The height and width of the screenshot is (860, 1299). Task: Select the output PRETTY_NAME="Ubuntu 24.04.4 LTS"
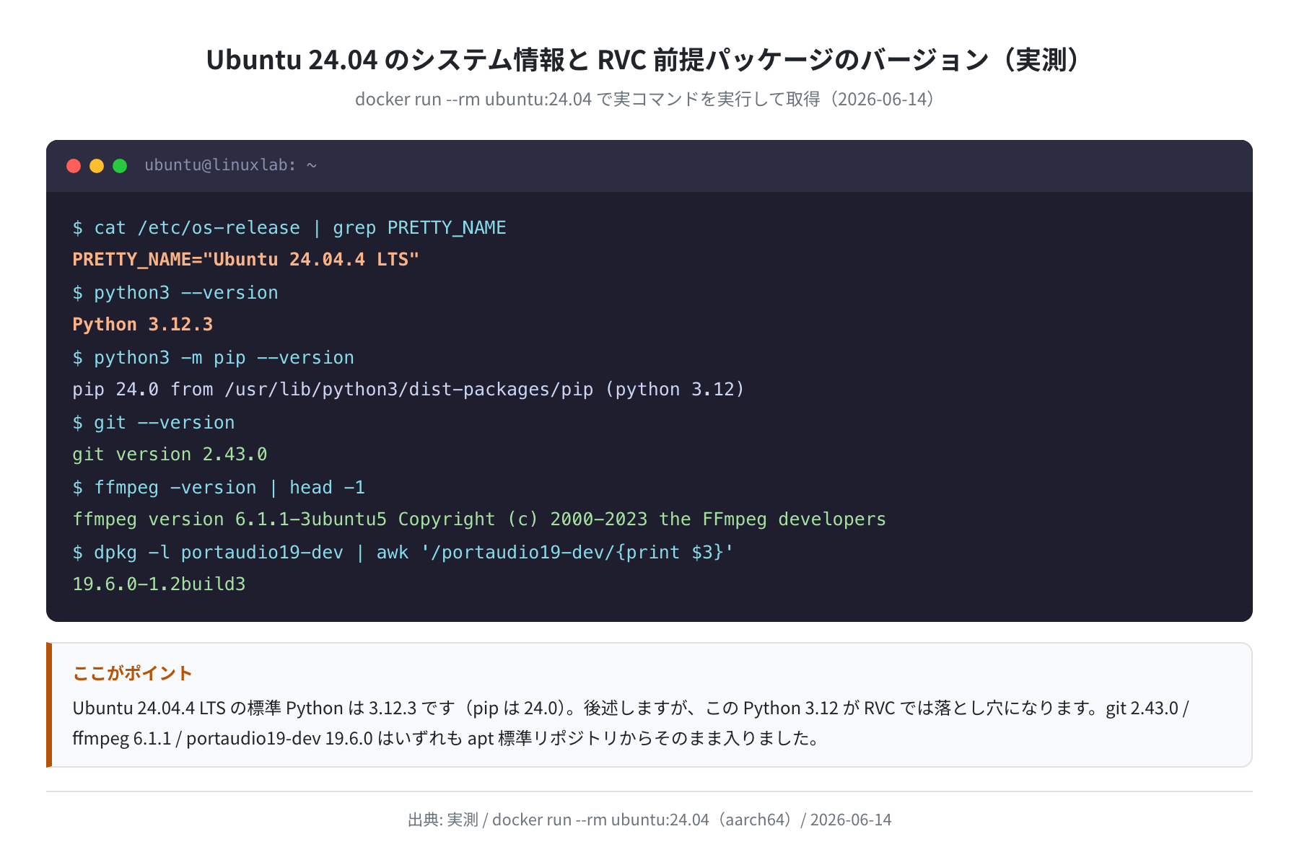point(245,260)
